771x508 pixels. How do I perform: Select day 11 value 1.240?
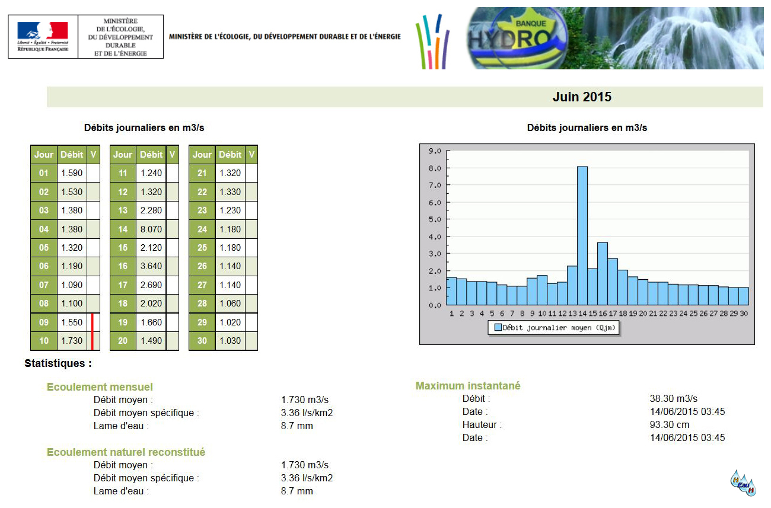tap(151, 173)
